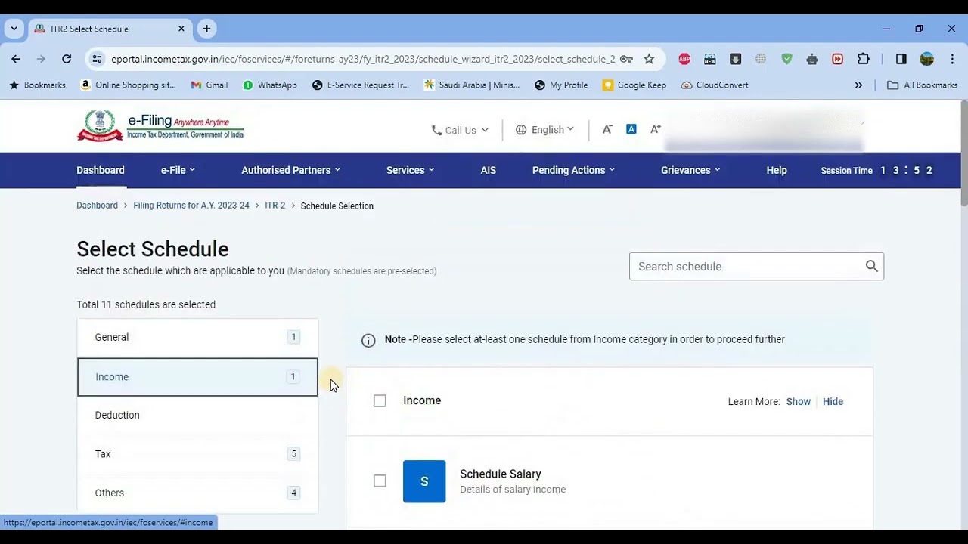Click the info icon beside the Note

coord(368,340)
